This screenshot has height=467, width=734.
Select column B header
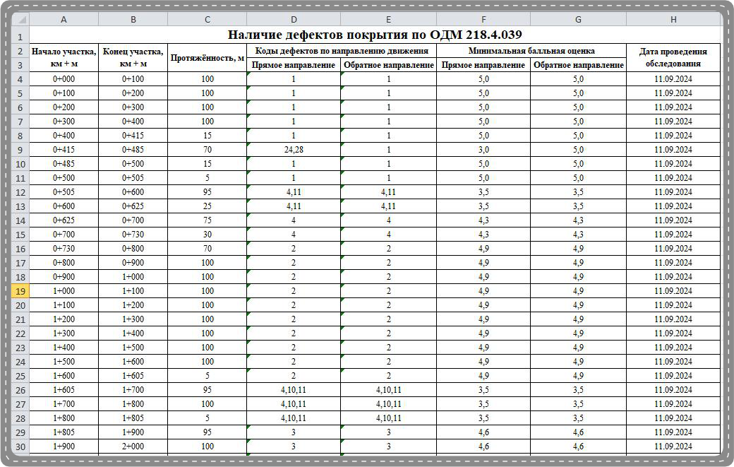[133, 19]
